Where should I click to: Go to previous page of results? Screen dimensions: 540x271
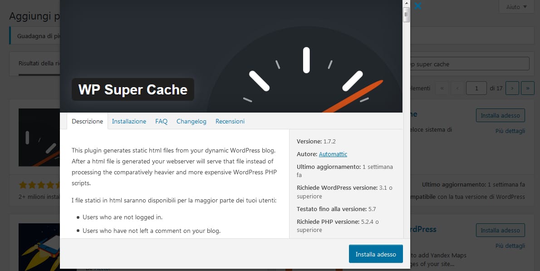[457, 88]
